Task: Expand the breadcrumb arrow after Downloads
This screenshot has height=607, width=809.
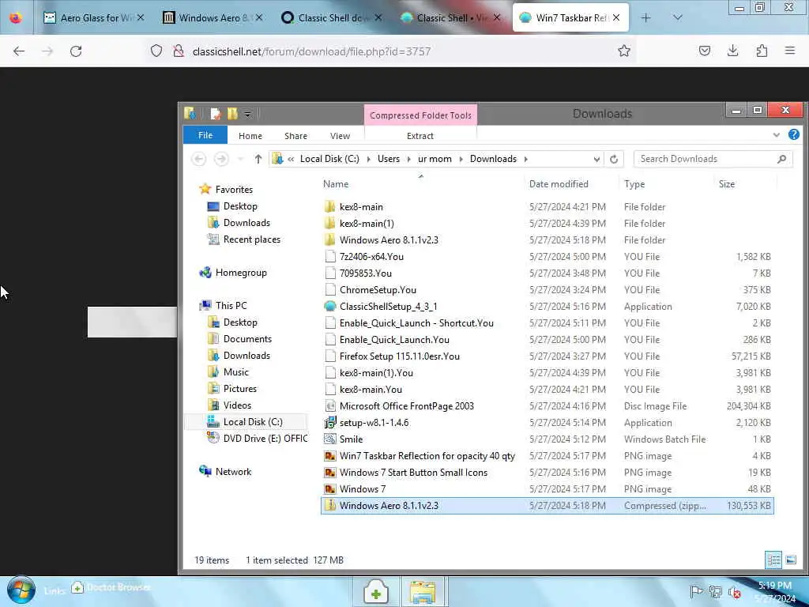Action: [525, 159]
